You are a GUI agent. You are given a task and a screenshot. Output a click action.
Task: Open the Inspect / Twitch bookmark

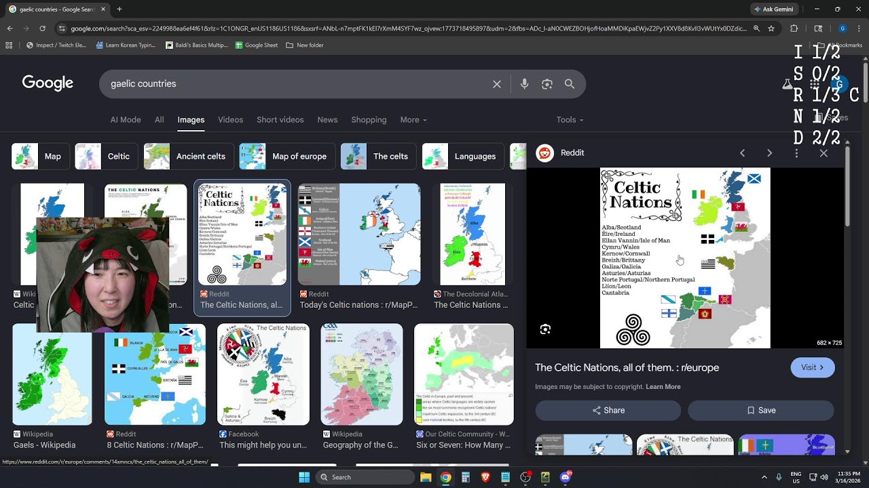pyautogui.click(x=56, y=45)
